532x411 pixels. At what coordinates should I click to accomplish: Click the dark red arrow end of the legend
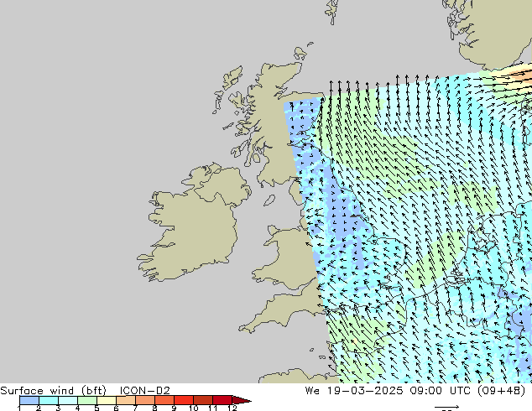(242, 400)
